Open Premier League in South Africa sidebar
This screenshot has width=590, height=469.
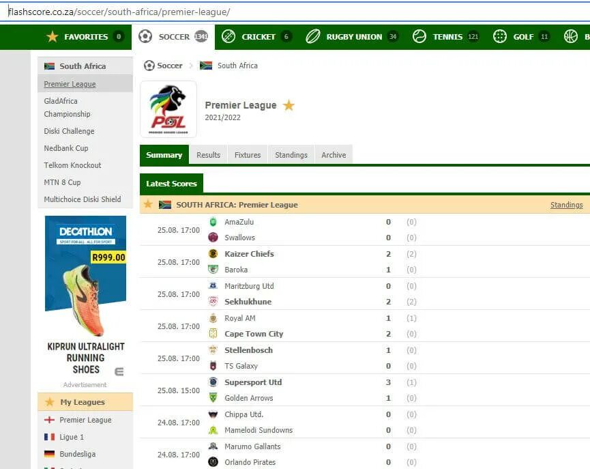(x=70, y=84)
